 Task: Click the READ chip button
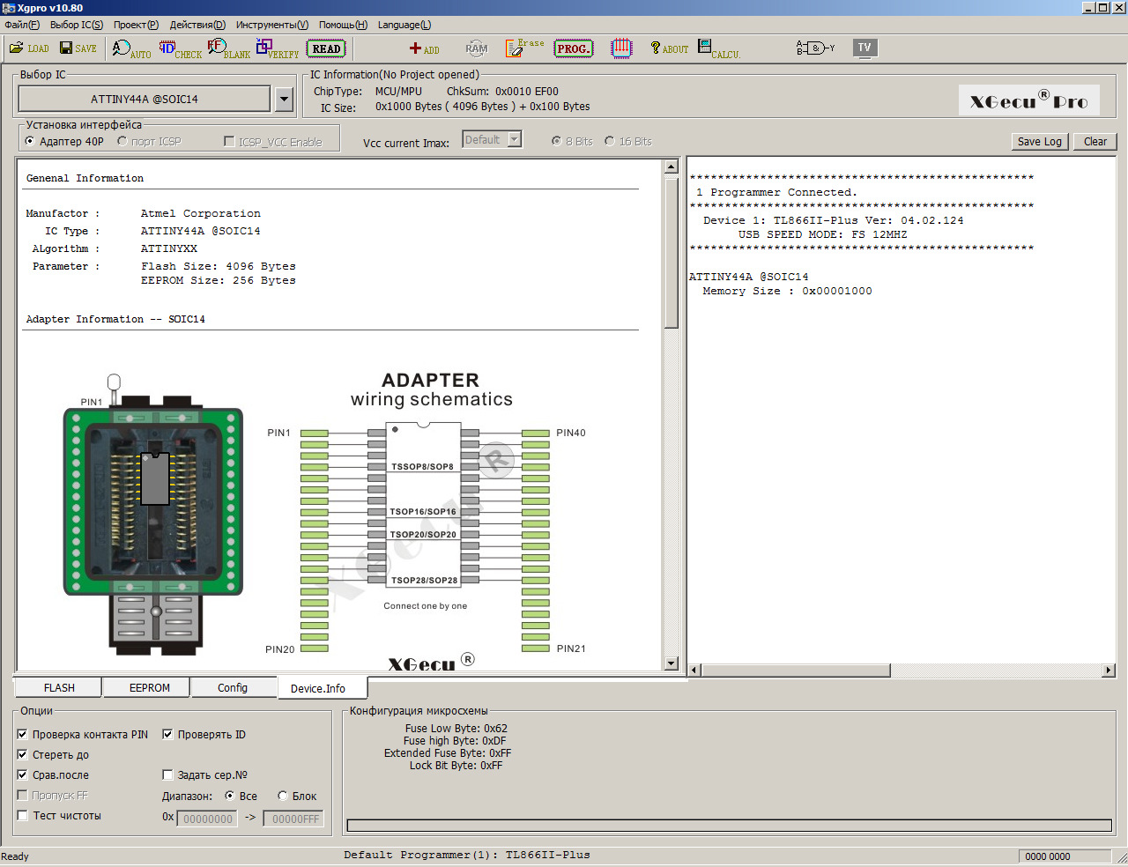[x=326, y=48]
